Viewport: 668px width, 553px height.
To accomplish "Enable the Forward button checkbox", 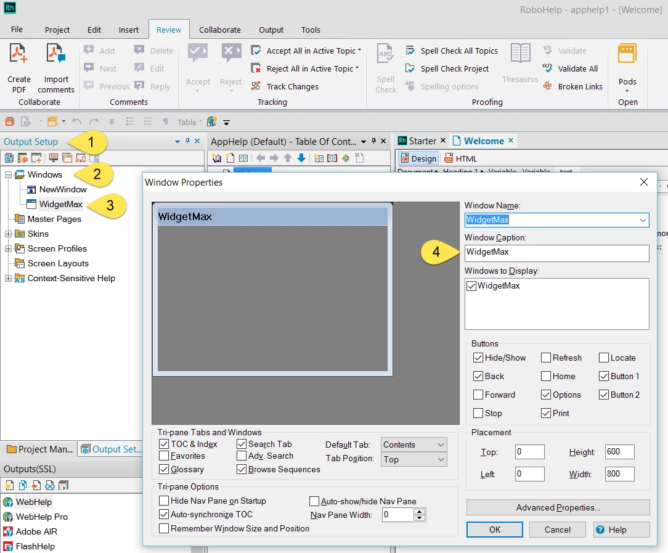I will (x=478, y=395).
